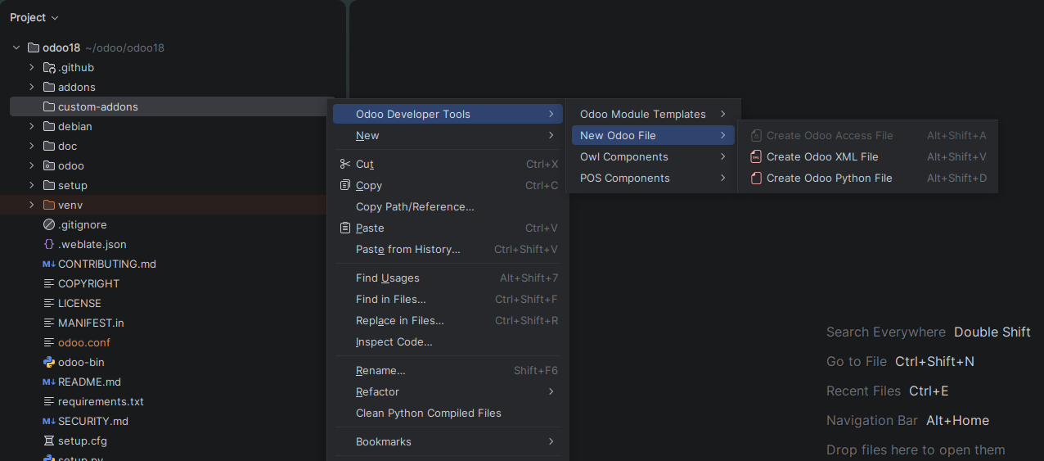
Task: Click the odoo-bin Python icon
Action: tap(49, 362)
